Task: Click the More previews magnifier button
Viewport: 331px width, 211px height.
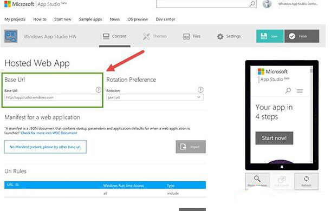Action: (x=257, y=181)
